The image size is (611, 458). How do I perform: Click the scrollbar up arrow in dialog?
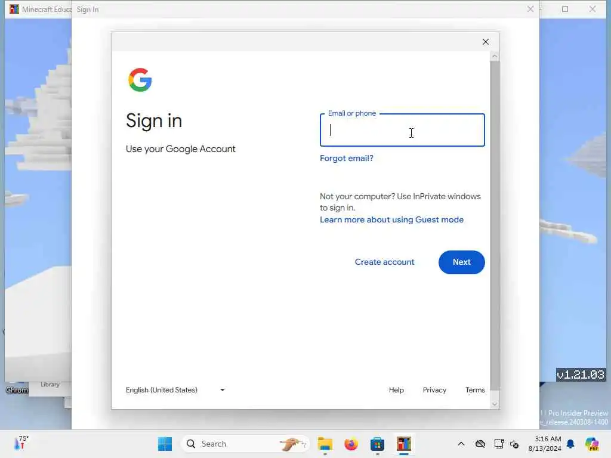tap(495, 57)
